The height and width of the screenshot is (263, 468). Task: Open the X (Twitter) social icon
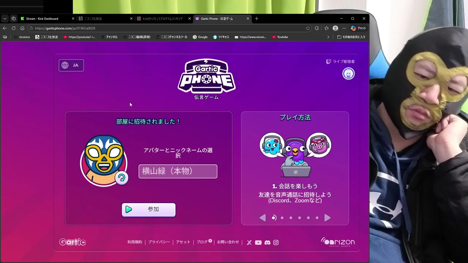[x=249, y=243]
